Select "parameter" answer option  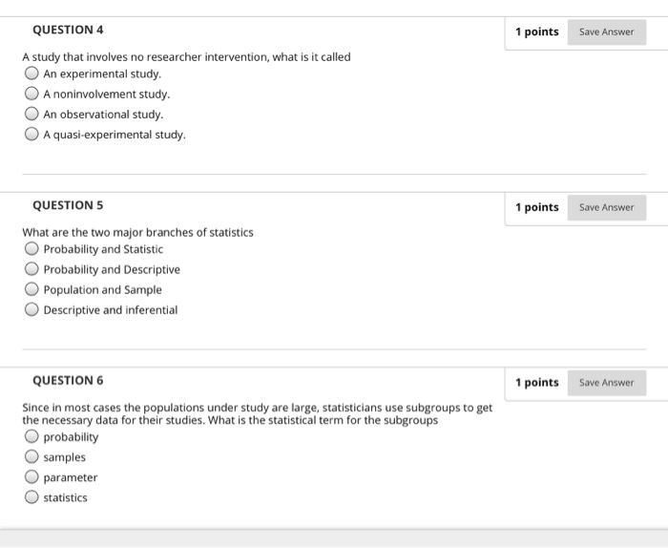31,476
